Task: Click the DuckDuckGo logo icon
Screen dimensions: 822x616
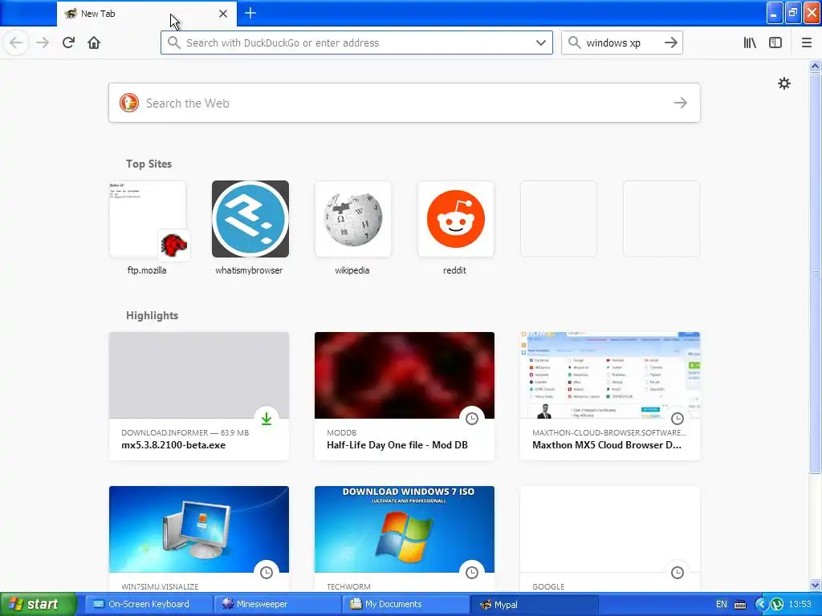Action: 129,103
